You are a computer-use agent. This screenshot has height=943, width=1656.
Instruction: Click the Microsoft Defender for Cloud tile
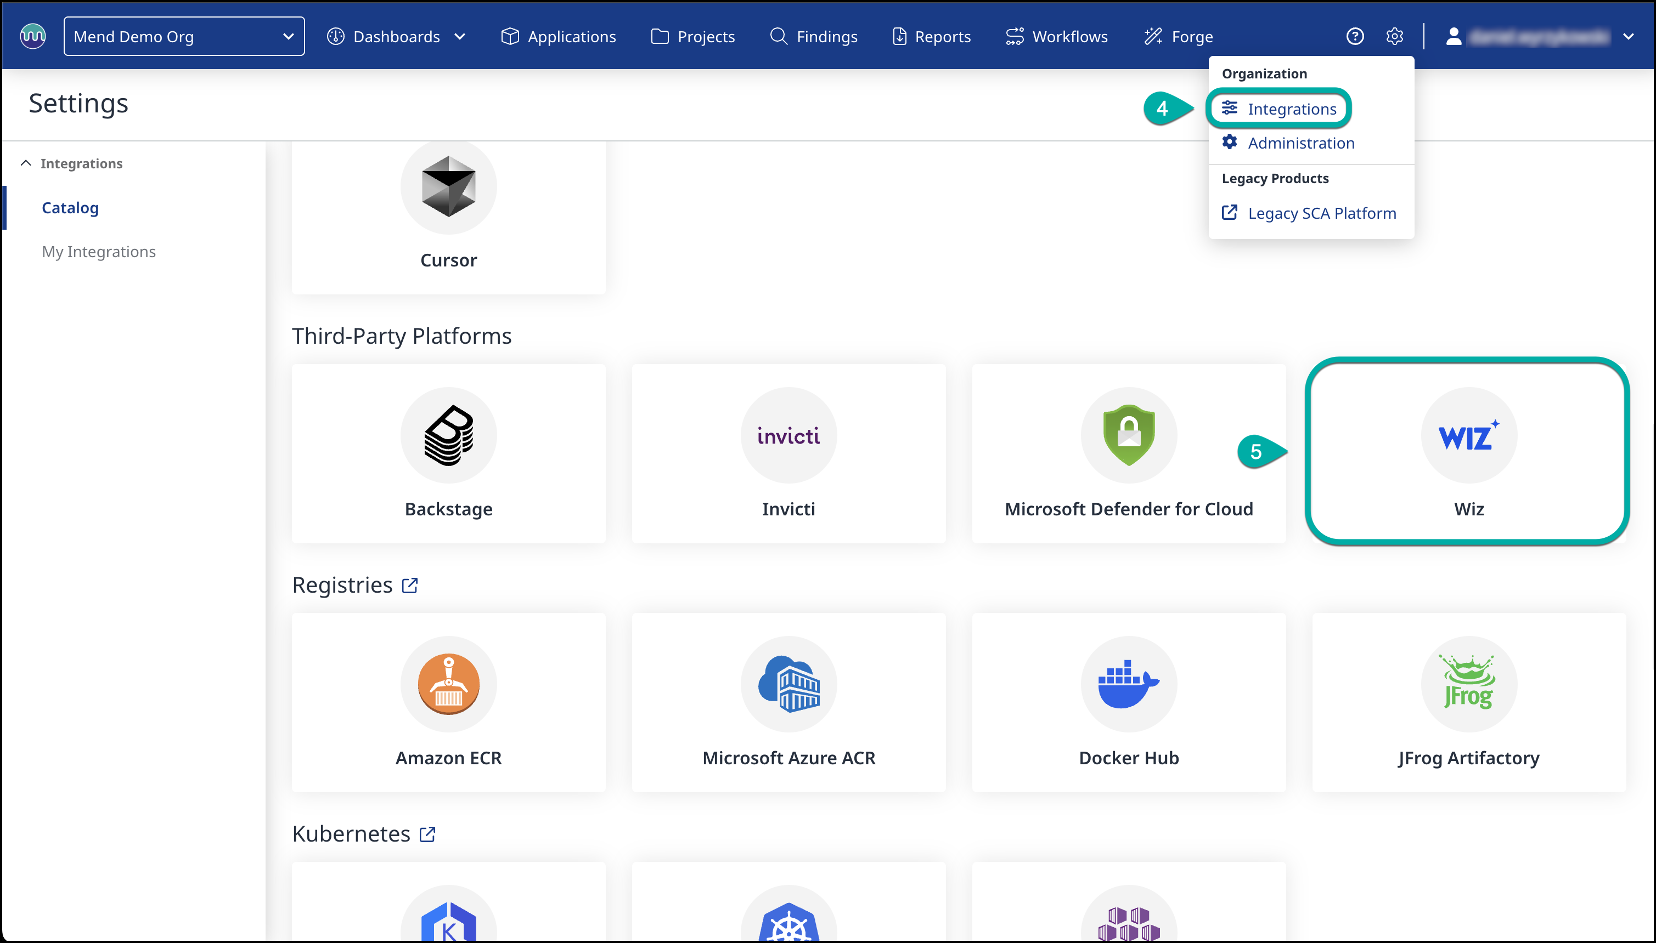[1128, 453]
